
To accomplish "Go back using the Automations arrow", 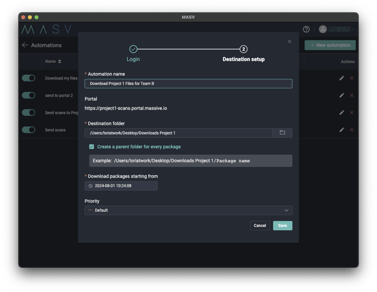I will (x=25, y=45).
